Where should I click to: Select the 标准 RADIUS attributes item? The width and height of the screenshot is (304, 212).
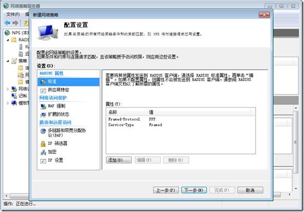[69, 82]
